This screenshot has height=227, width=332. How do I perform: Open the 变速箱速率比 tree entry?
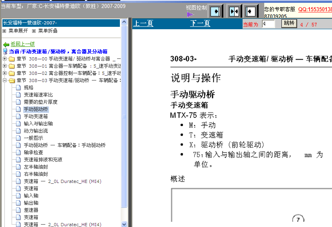[x=38, y=95]
